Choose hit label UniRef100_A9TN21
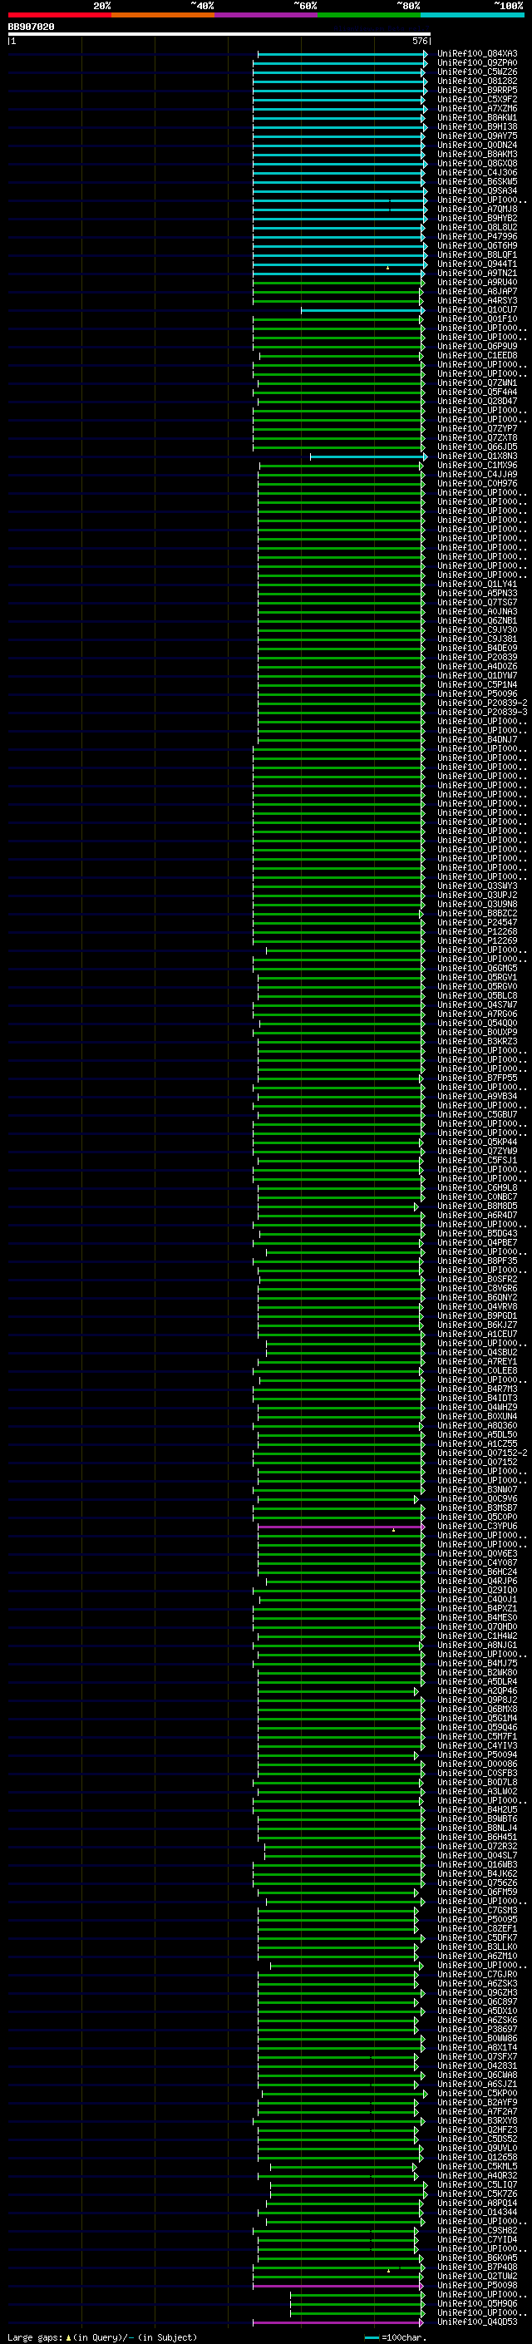Image resolution: width=532 pixels, height=2344 pixels. point(477,273)
